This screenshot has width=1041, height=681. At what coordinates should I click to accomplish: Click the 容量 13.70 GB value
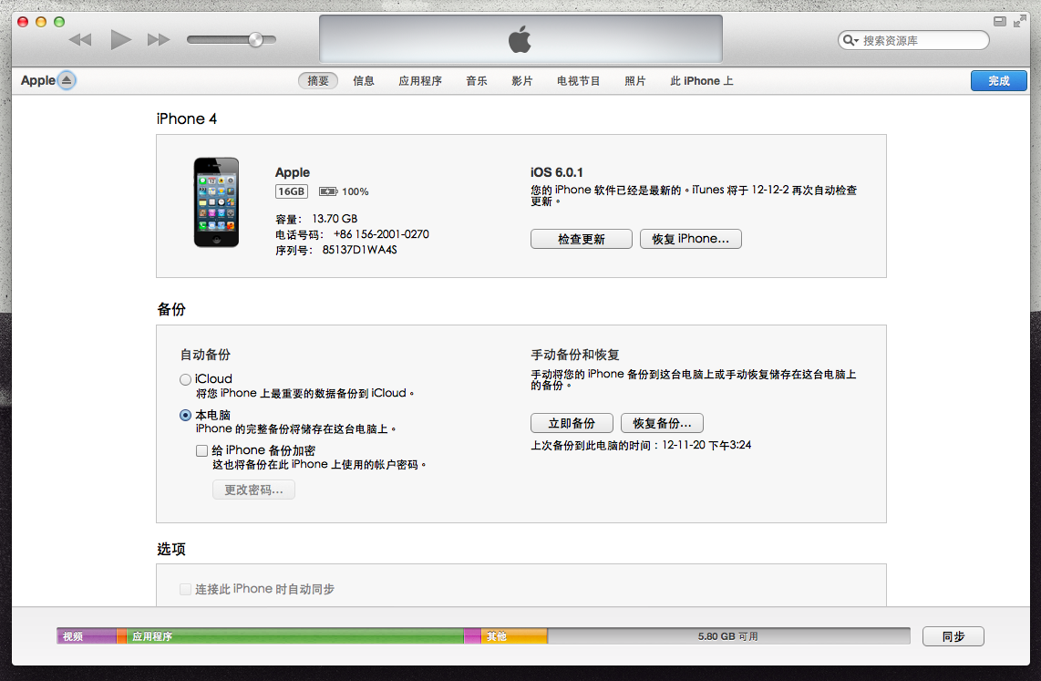335,219
